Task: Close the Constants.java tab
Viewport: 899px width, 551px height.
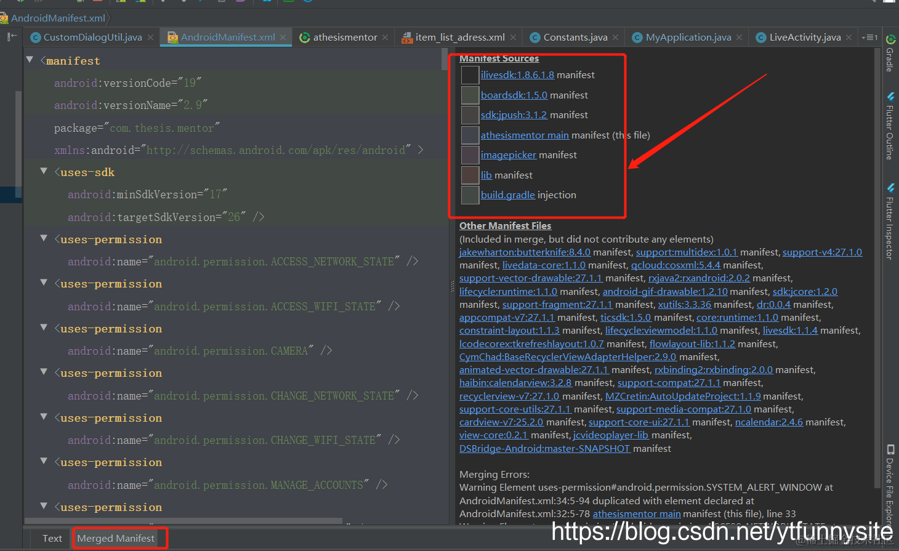Action: tap(615, 38)
